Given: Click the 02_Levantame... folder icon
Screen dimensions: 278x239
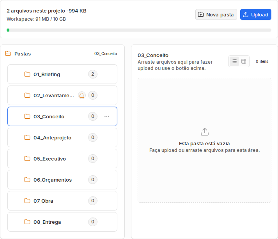Looking at the screenshot, I should click(x=27, y=95).
